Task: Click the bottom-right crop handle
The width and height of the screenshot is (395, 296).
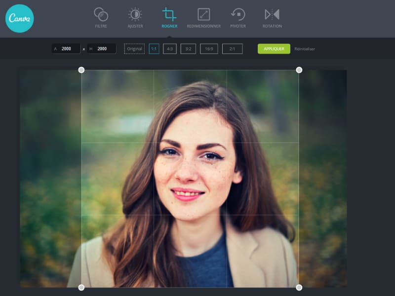Action: (300, 287)
